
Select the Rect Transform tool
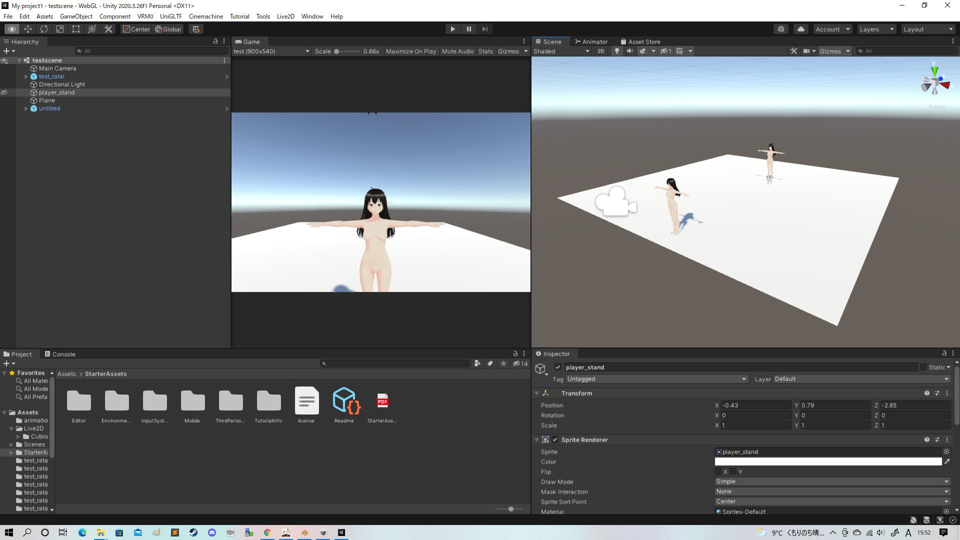click(76, 29)
